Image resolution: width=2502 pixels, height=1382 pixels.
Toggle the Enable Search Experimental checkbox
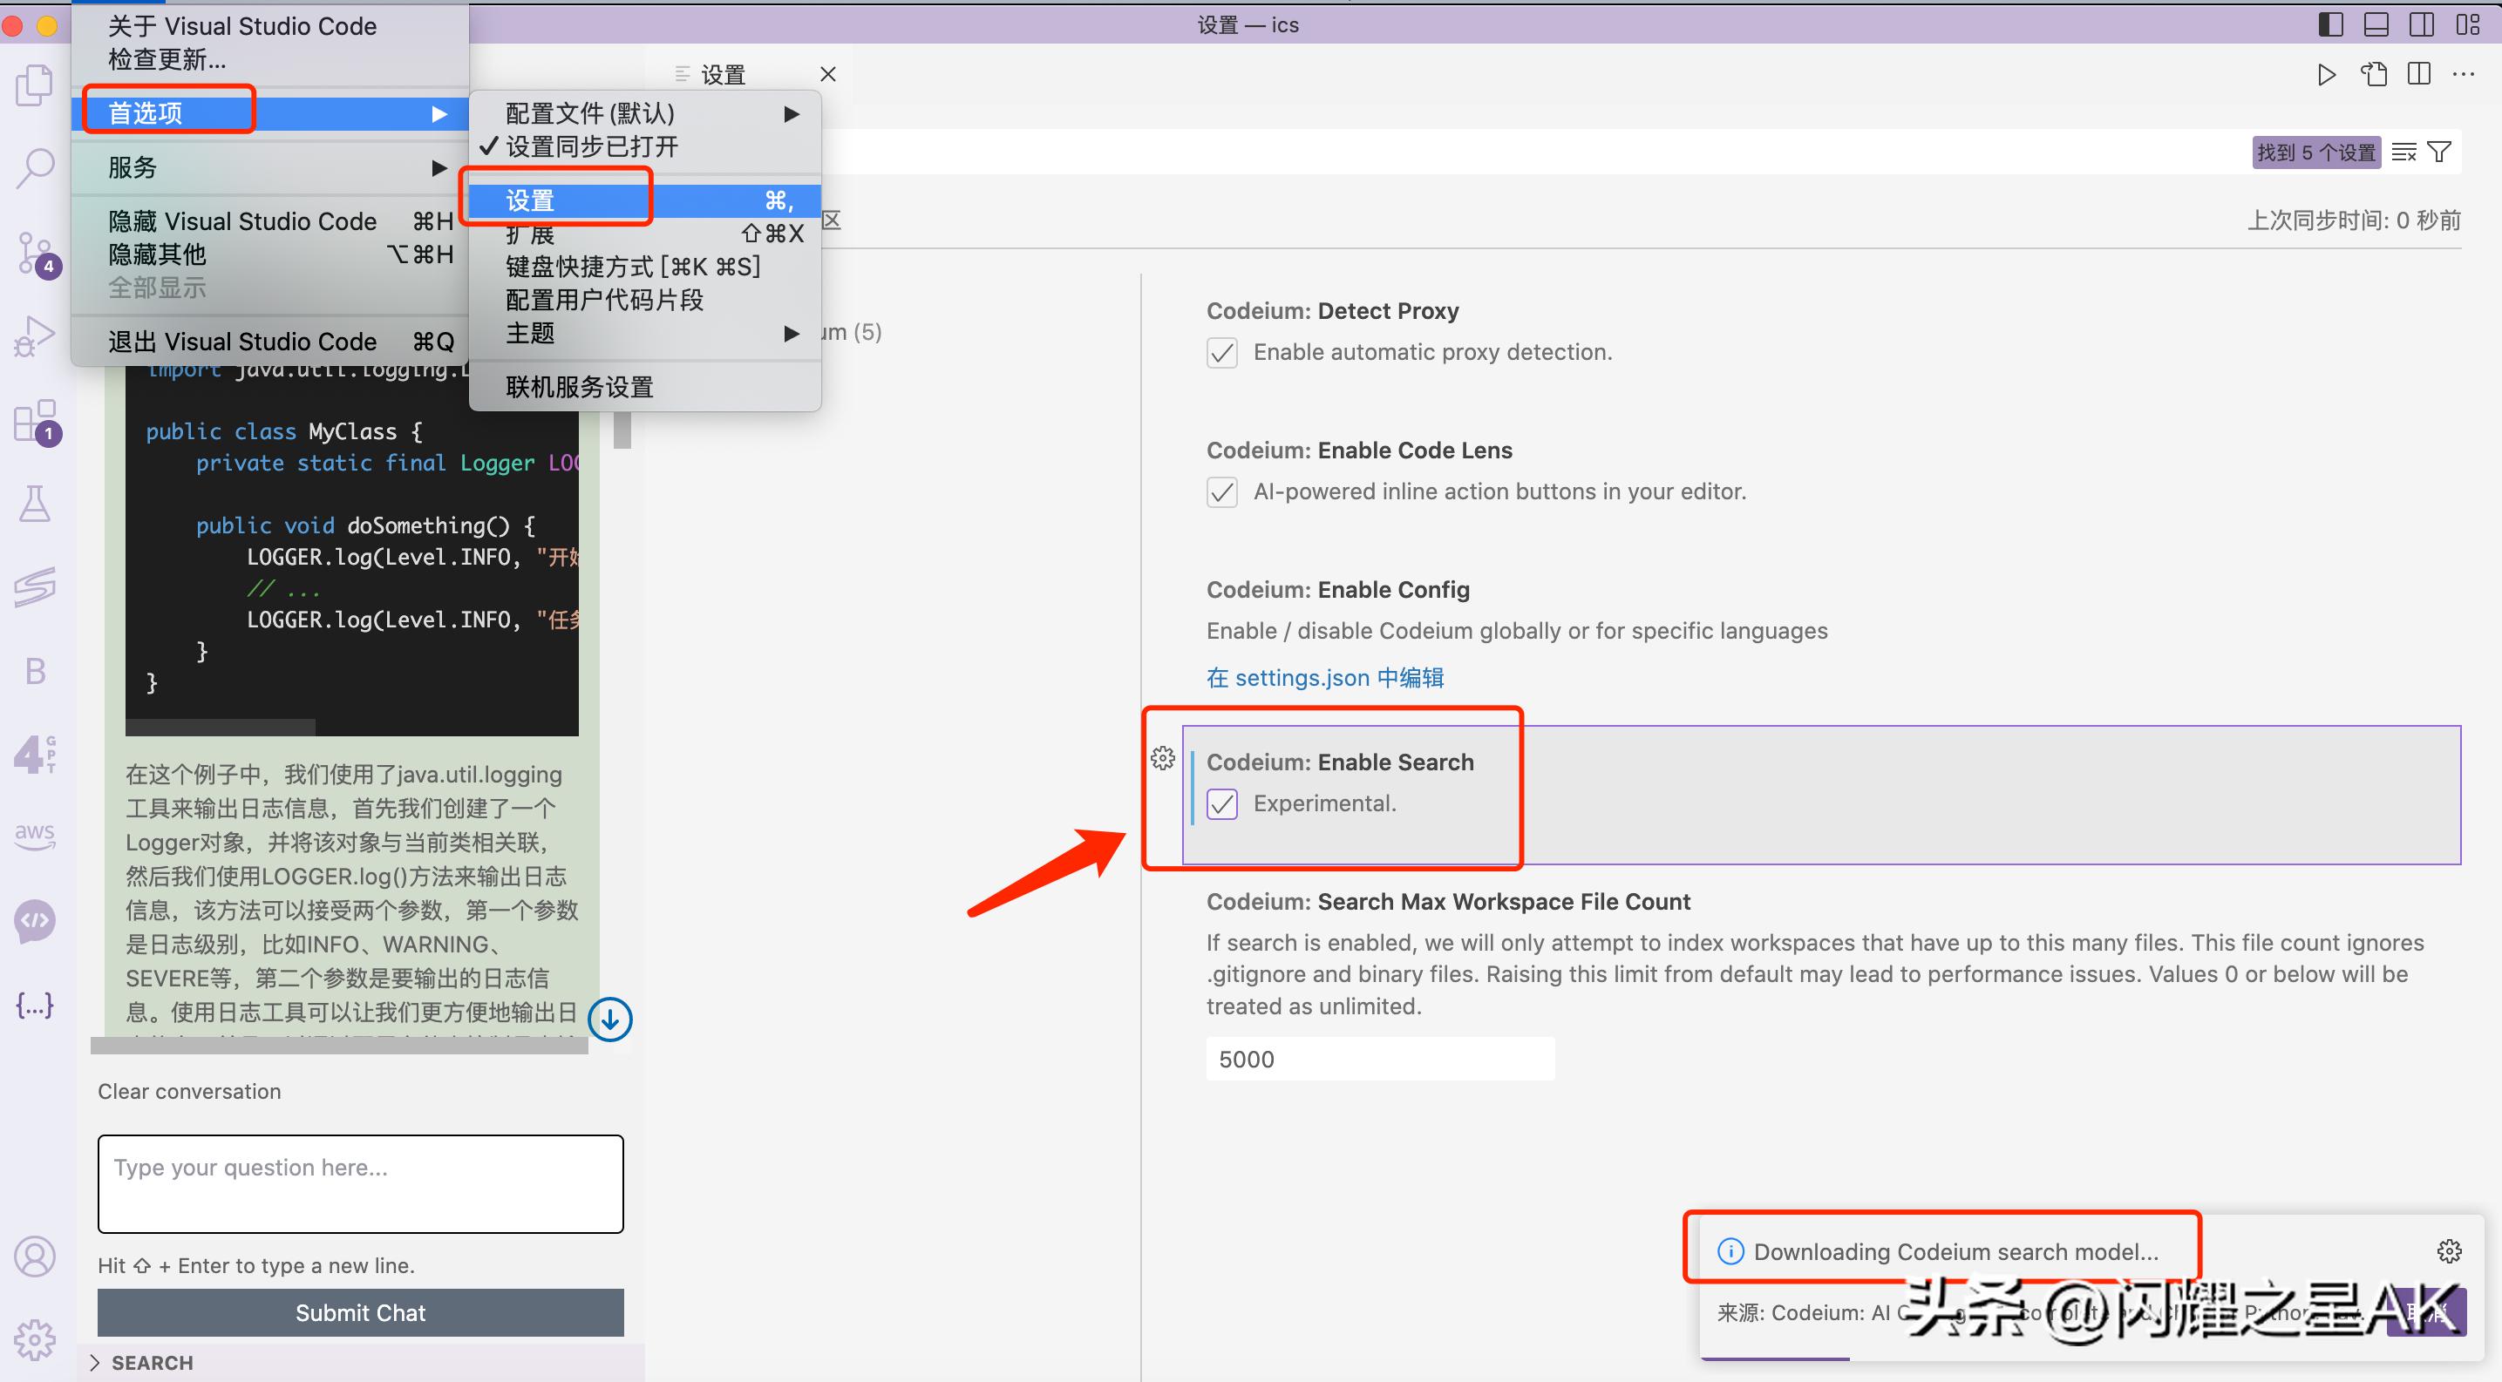pos(1222,803)
